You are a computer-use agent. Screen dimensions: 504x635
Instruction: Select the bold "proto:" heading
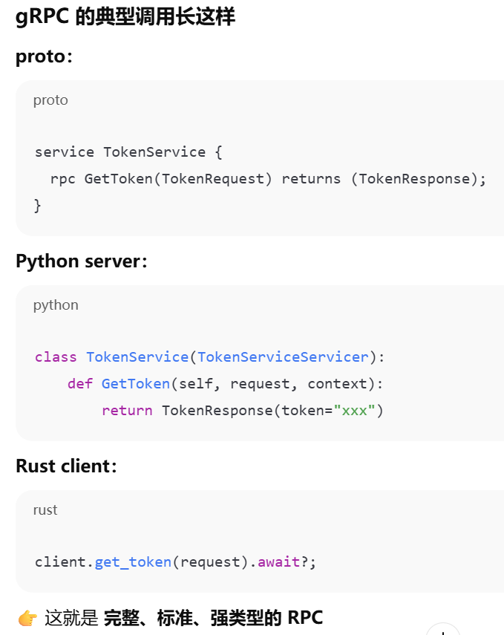(44, 56)
